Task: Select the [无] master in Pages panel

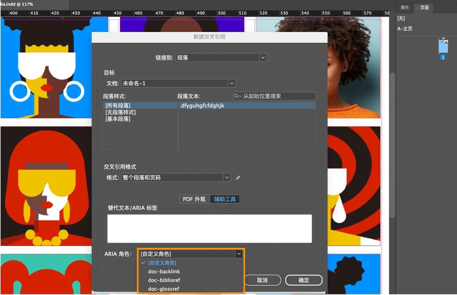Action: (401, 18)
